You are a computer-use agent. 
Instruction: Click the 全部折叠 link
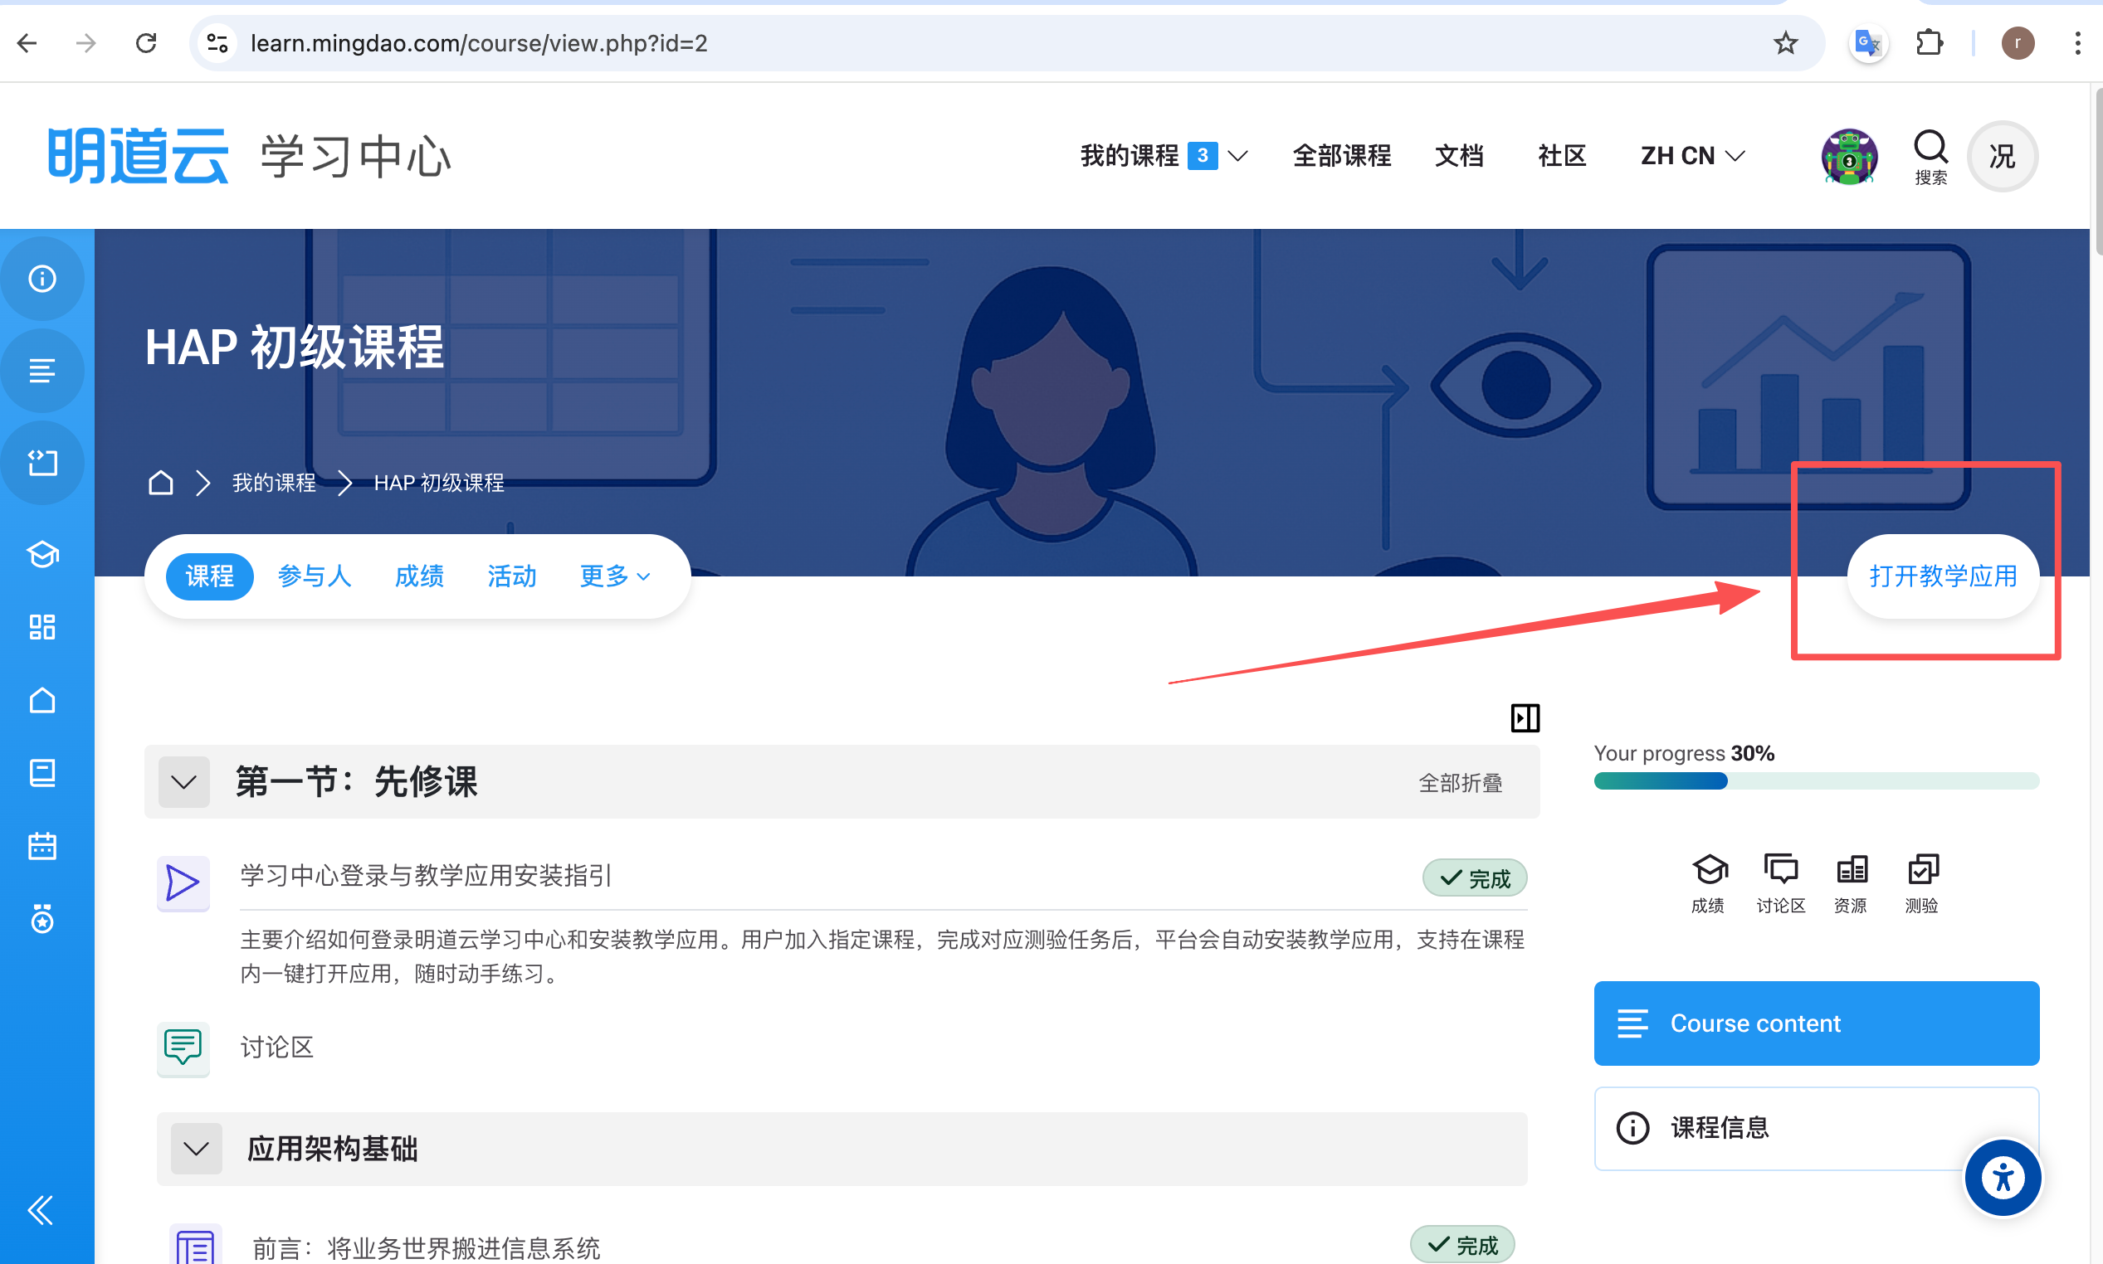click(1460, 783)
